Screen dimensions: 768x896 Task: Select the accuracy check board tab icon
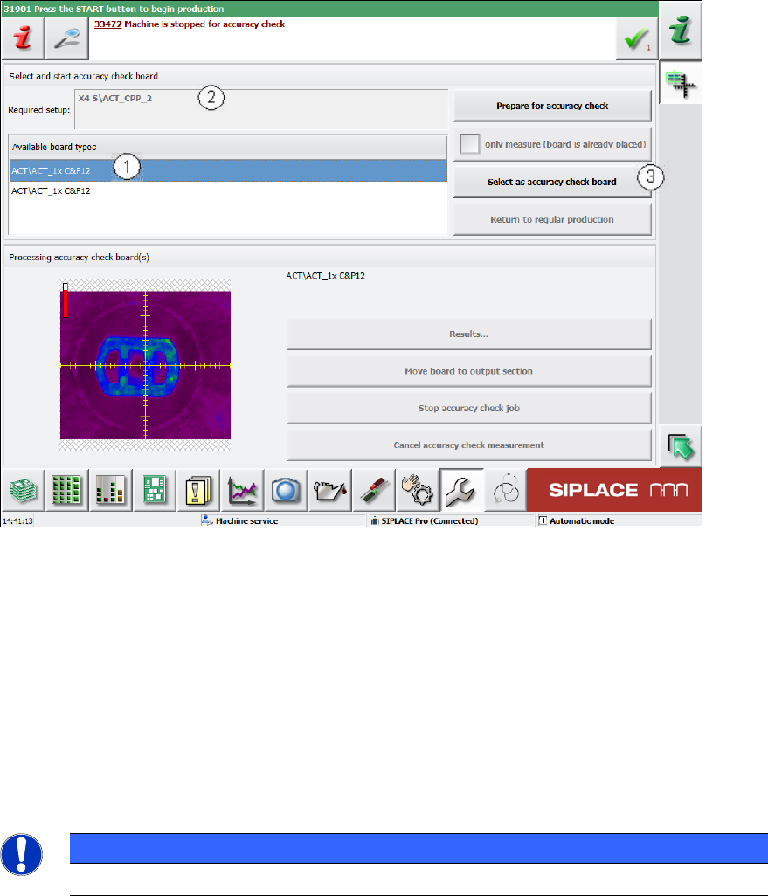tap(681, 84)
